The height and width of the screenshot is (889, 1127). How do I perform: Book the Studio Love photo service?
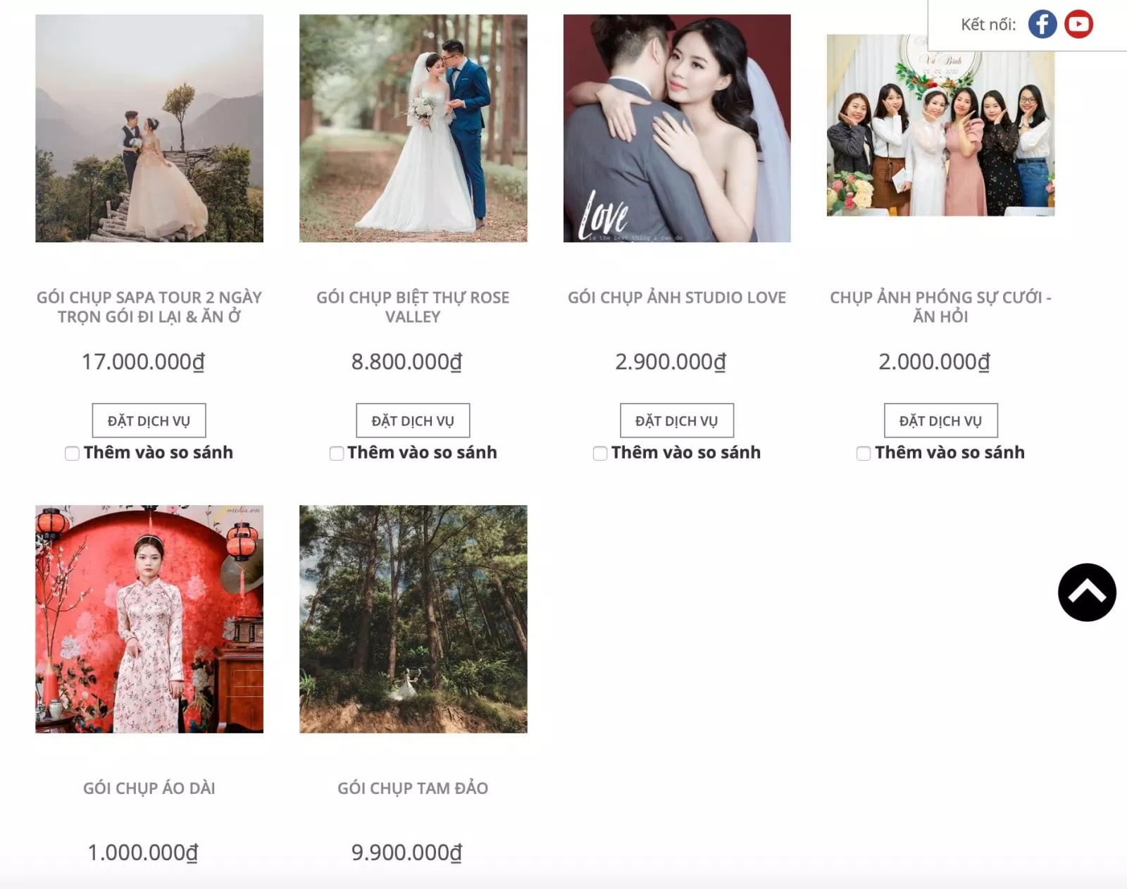pyautogui.click(x=677, y=421)
